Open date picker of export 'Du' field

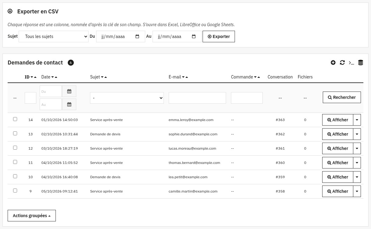pos(137,36)
